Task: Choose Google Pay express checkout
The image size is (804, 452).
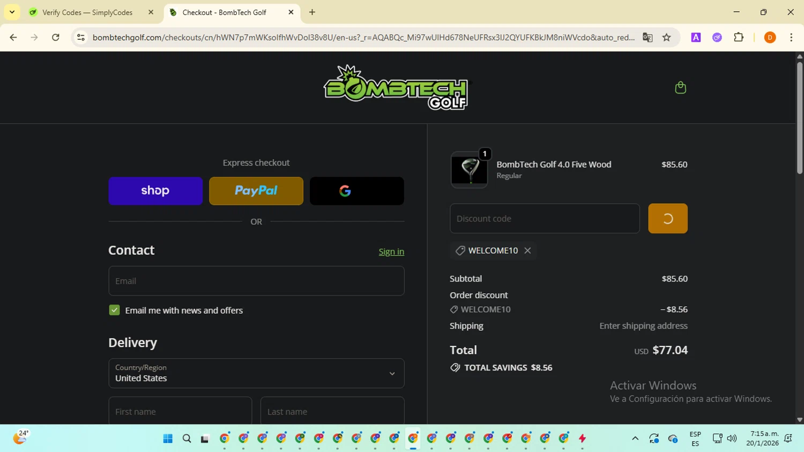Action: coord(357,191)
